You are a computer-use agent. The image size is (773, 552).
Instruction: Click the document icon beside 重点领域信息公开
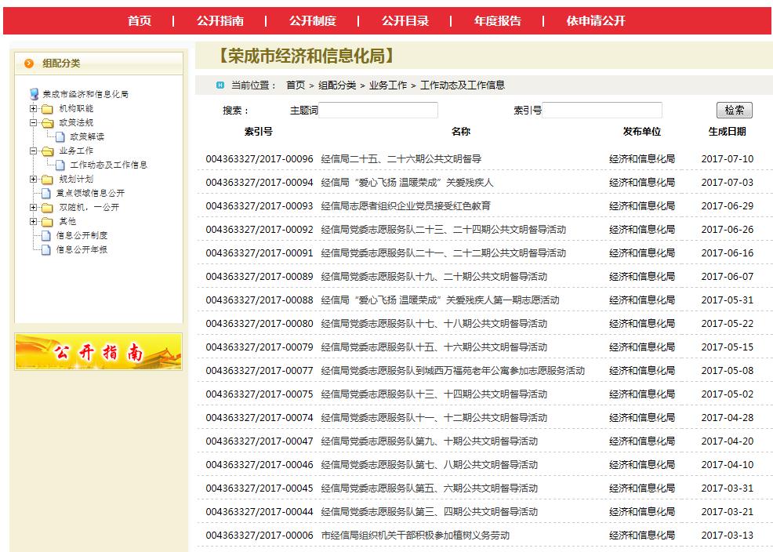pos(46,194)
